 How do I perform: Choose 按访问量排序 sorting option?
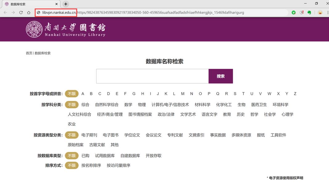coord(119,165)
